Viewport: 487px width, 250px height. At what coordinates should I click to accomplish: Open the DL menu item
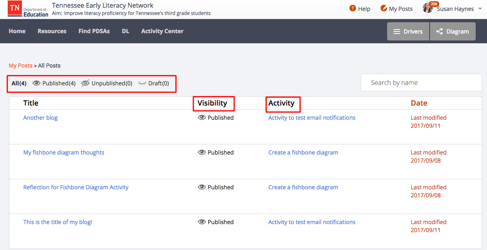[125, 31]
